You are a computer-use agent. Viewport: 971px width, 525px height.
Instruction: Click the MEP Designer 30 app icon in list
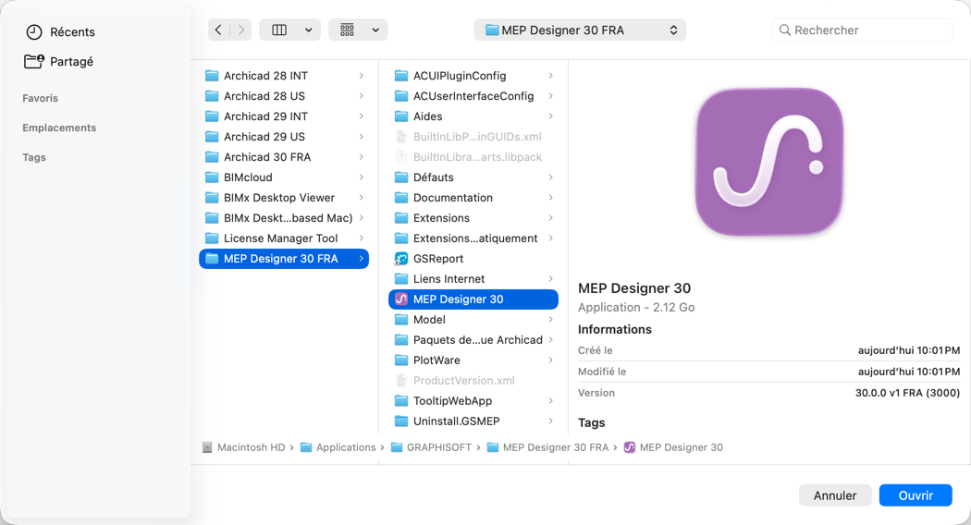pyautogui.click(x=401, y=299)
